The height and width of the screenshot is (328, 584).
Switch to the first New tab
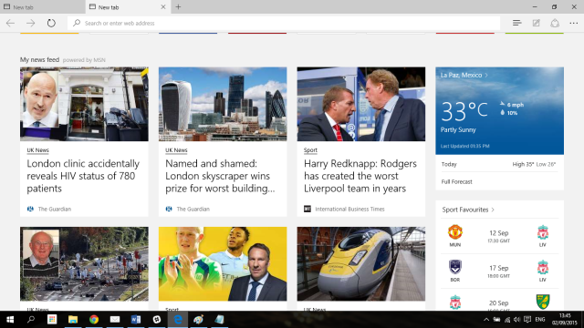(x=42, y=7)
